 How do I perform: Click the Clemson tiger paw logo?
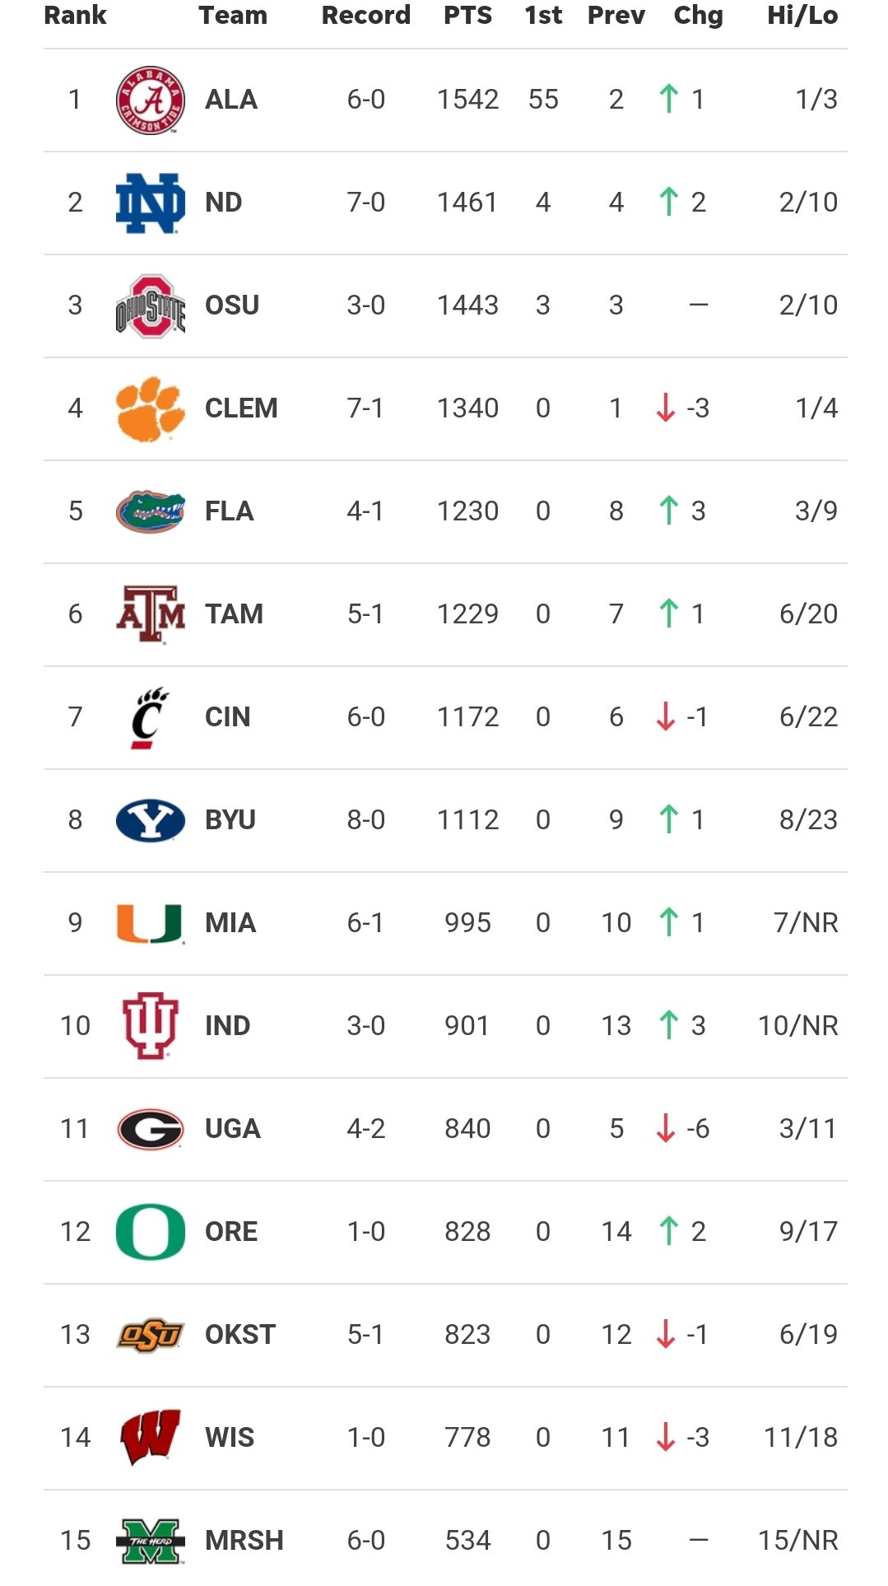[x=150, y=408]
